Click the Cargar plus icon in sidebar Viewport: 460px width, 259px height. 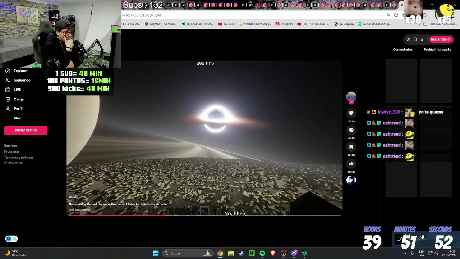tap(8, 99)
